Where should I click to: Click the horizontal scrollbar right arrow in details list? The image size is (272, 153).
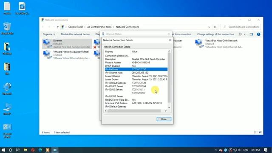point(166,110)
